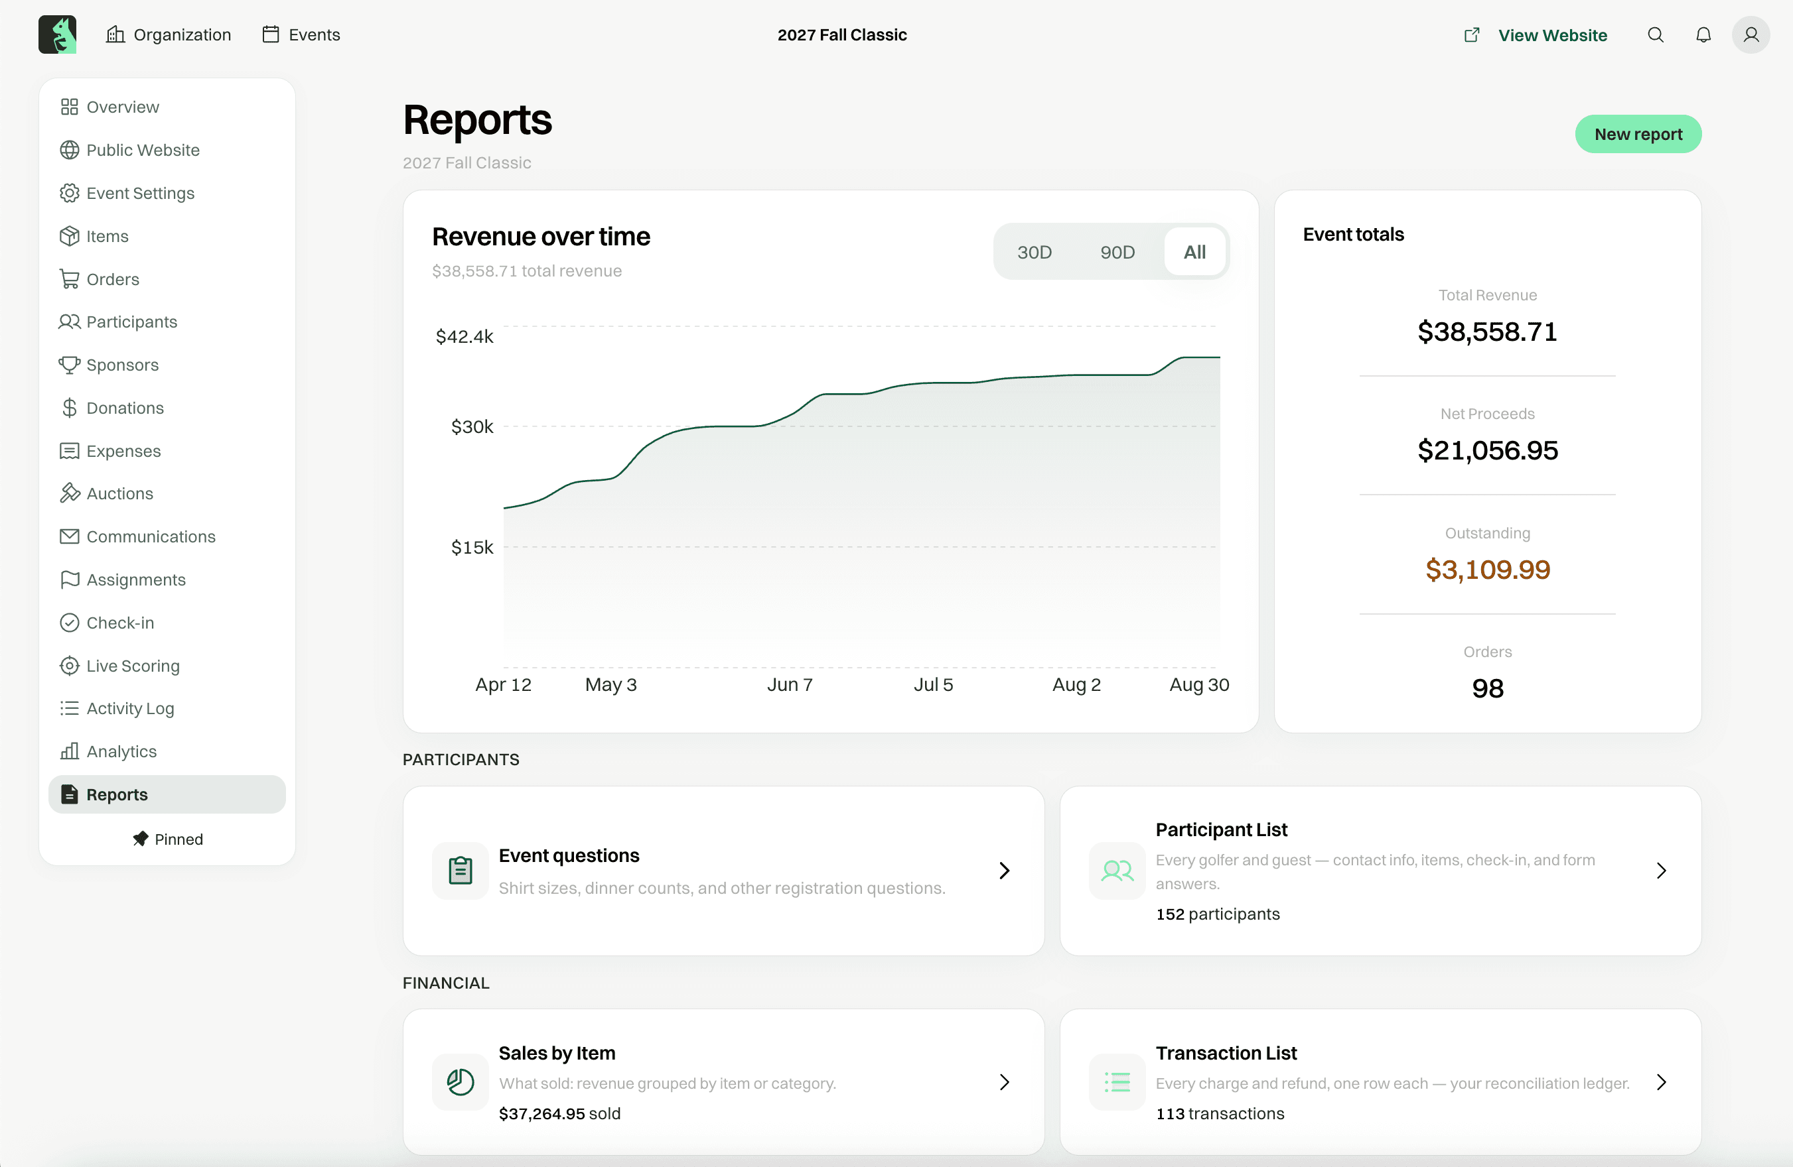Click the Donations dollar icon
Image resolution: width=1793 pixels, height=1167 pixels.
(x=69, y=407)
